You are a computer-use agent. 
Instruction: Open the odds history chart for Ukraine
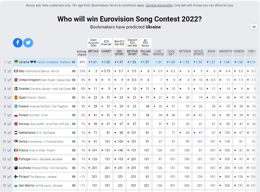click(9, 62)
